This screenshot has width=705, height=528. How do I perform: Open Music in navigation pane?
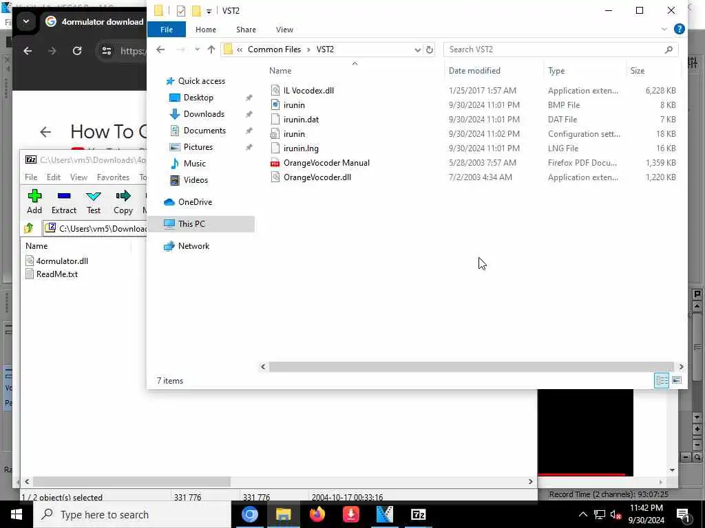point(194,164)
